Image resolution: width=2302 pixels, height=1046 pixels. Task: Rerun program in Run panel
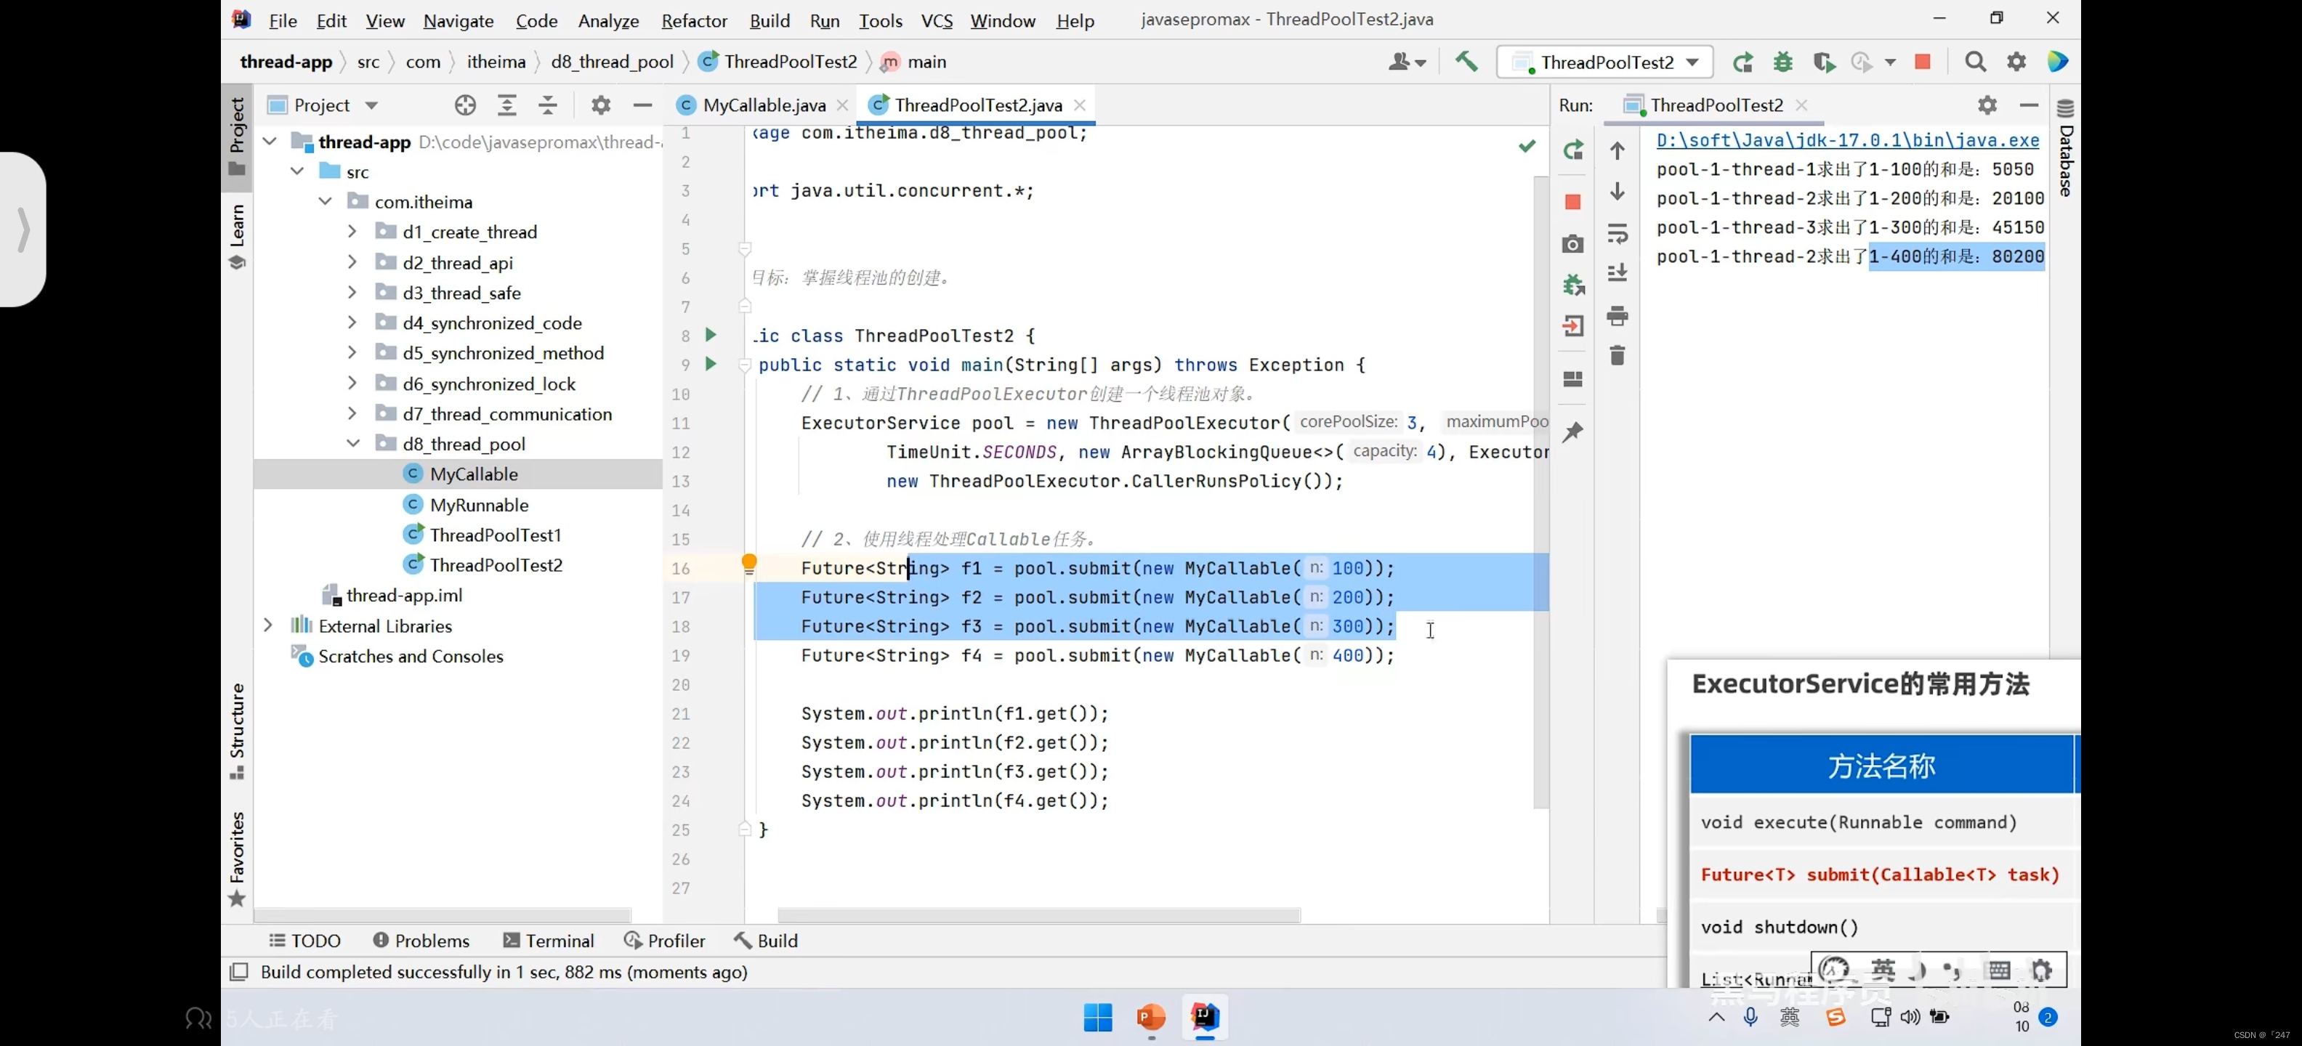pyautogui.click(x=1572, y=150)
